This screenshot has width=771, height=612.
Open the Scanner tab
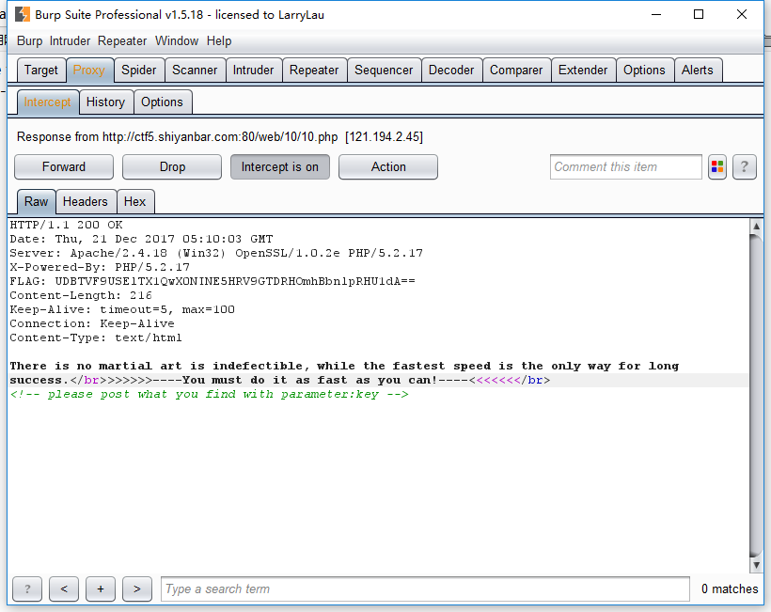coord(195,71)
